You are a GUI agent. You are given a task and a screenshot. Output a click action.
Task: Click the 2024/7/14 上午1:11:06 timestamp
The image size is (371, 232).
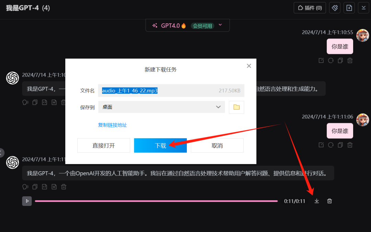click(327, 117)
